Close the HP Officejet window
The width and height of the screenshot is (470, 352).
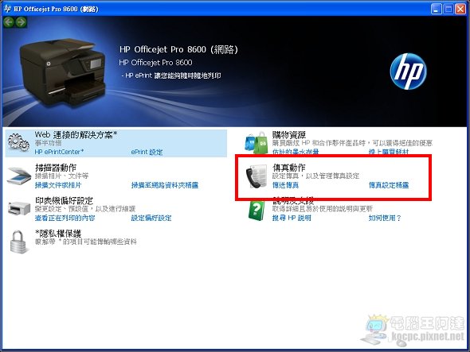pos(460,9)
